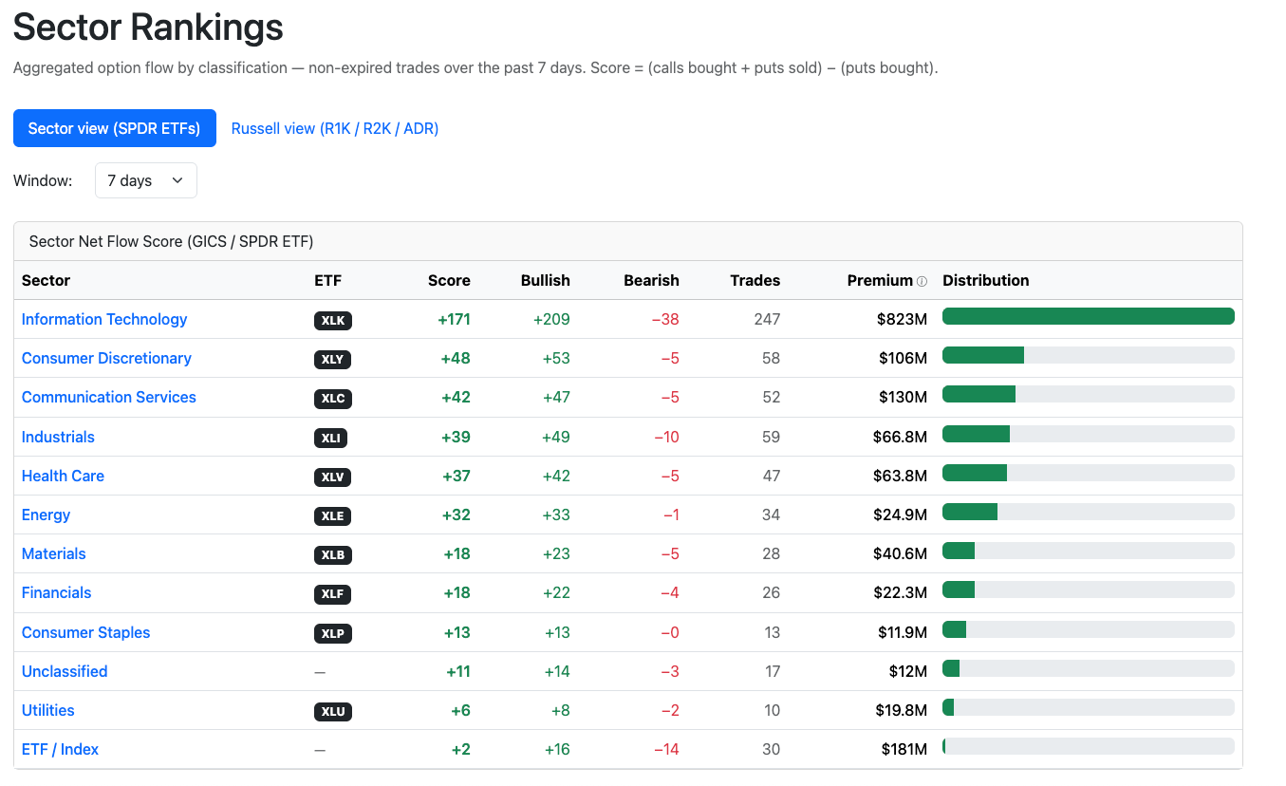This screenshot has width=1286, height=786.
Task: Click the XLP ETF badge
Action: click(333, 634)
